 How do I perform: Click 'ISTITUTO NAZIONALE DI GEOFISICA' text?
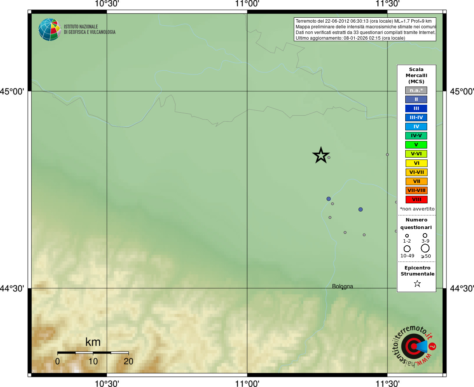tap(90, 29)
